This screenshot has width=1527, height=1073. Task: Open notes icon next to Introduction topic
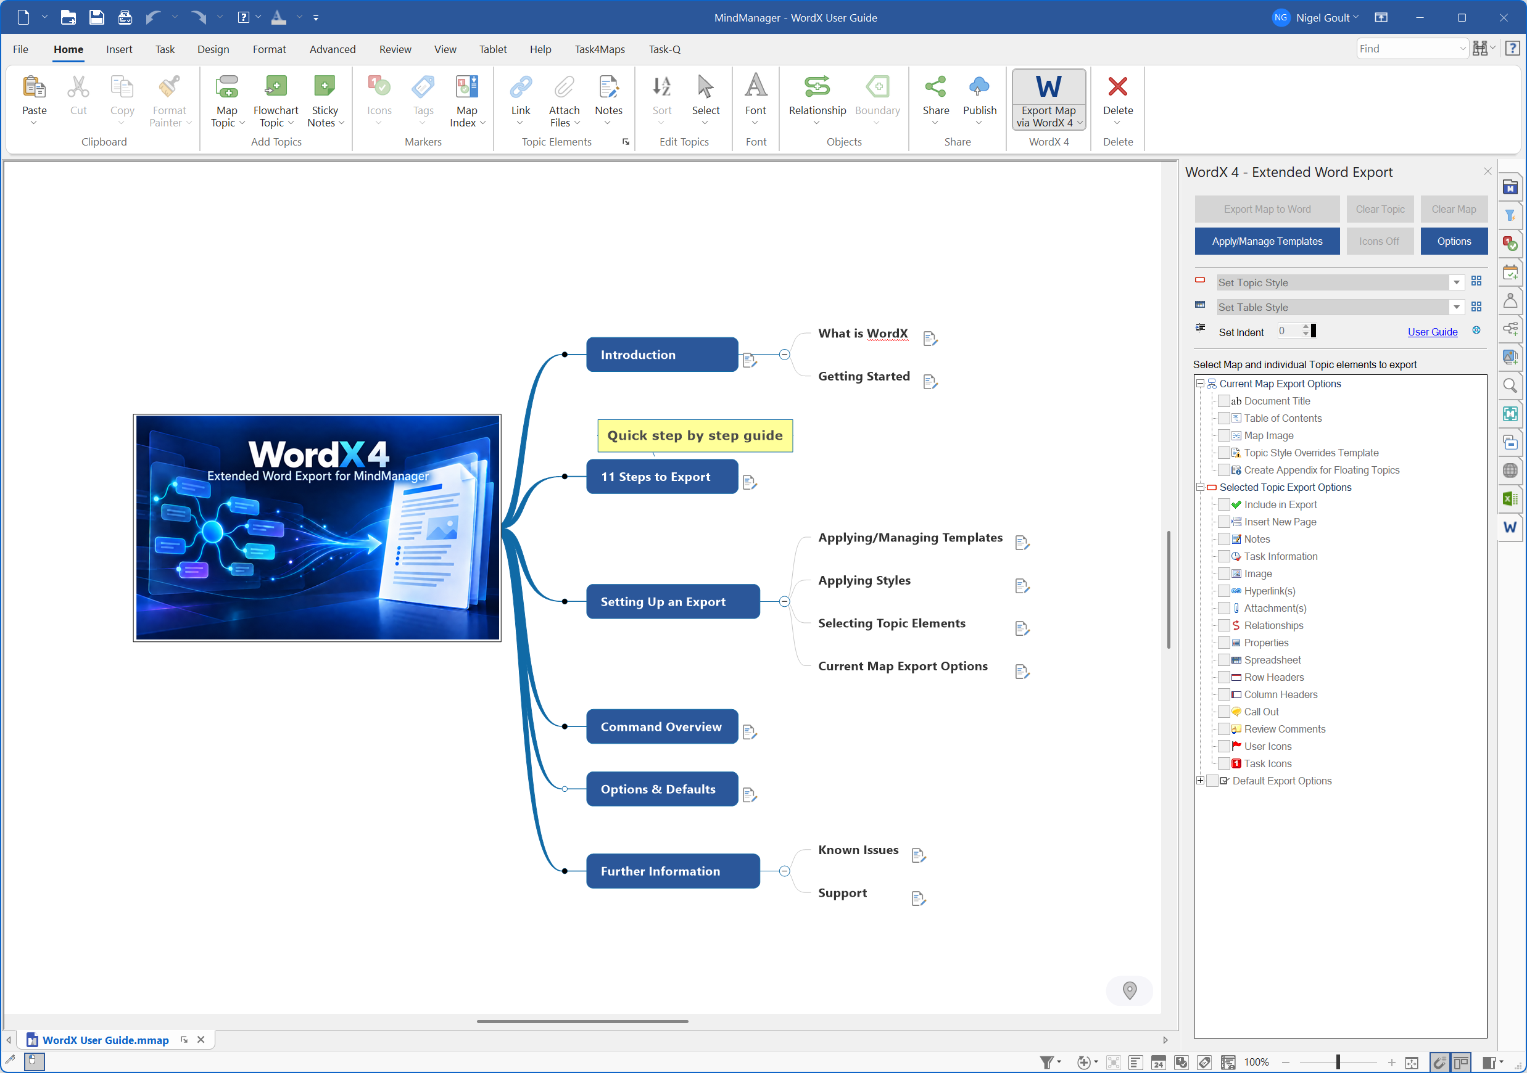click(750, 360)
